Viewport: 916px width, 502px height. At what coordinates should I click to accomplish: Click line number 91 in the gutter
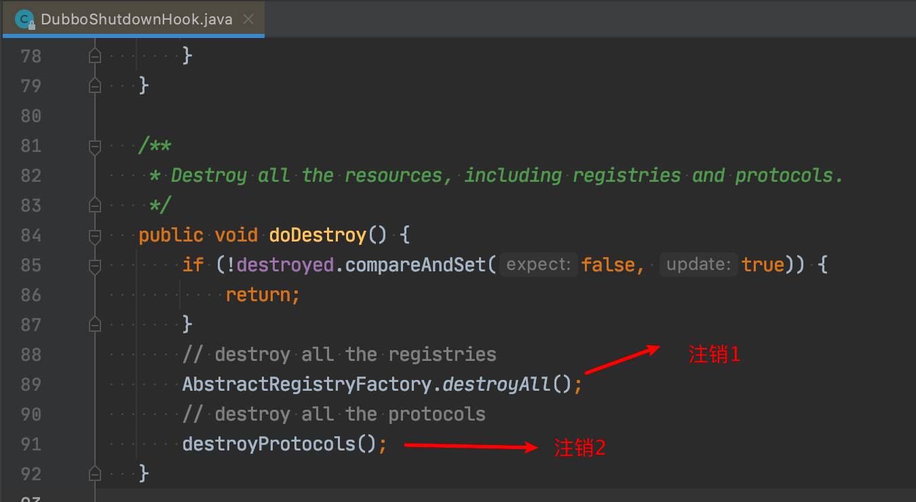31,444
